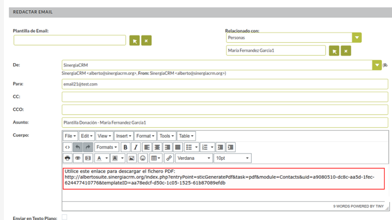Redo the last edit in body editor
The image size is (392, 220).
click(88, 147)
